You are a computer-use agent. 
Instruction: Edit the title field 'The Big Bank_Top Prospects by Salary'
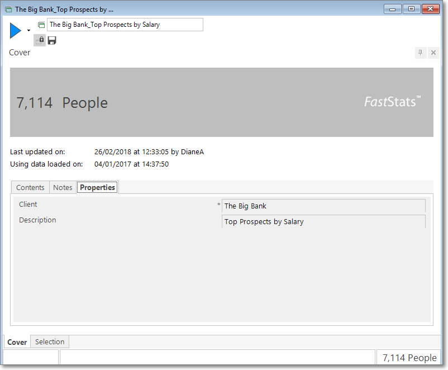[x=125, y=25]
